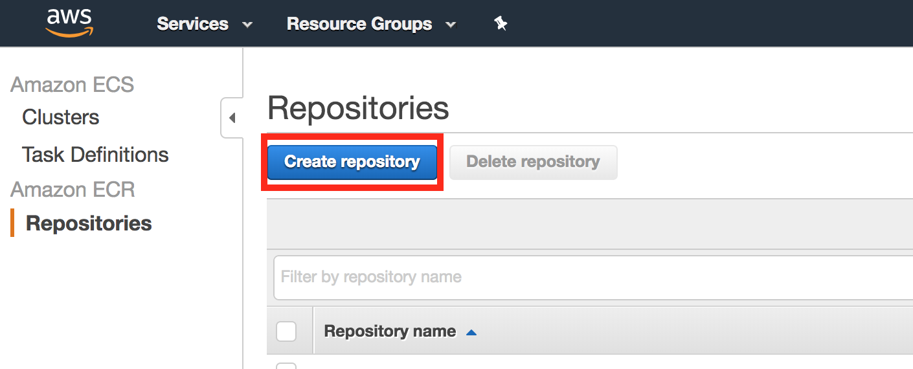
Task: Click the AWS logo home icon
Action: [x=69, y=23]
